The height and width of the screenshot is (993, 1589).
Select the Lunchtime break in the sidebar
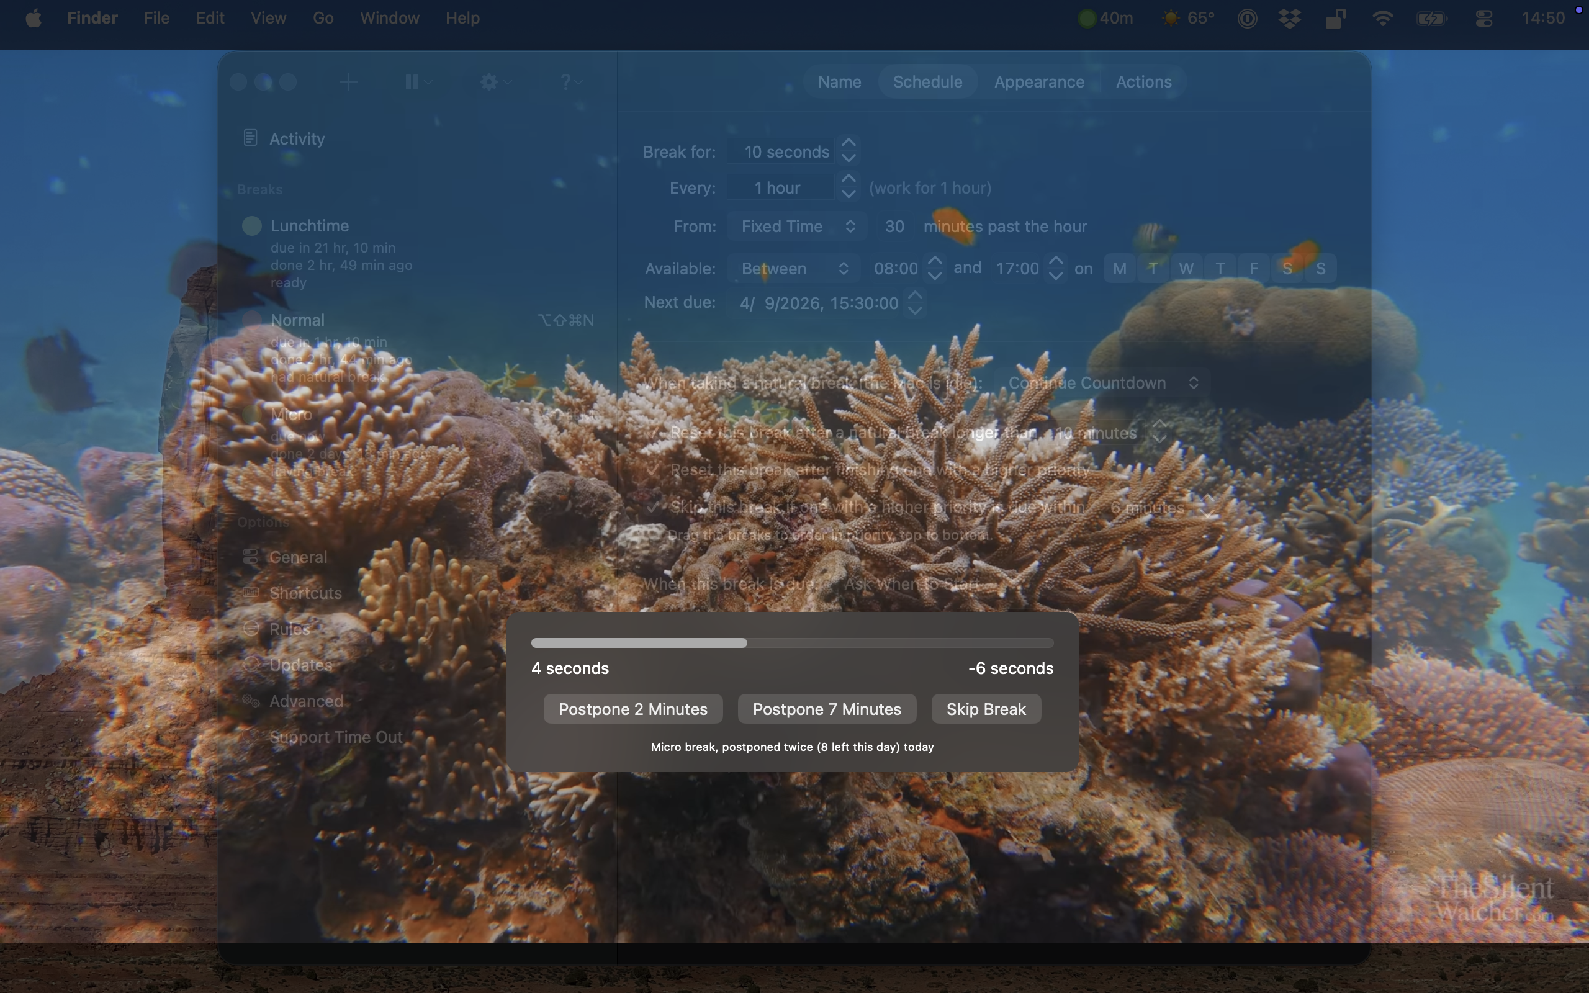(x=310, y=226)
